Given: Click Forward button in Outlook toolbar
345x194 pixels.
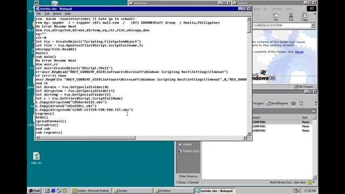Looking at the screenshot, I should (258, 103).
